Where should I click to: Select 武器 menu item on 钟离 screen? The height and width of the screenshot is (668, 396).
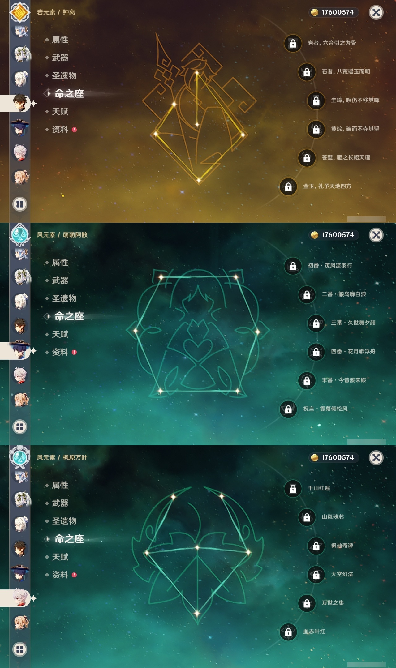point(60,58)
